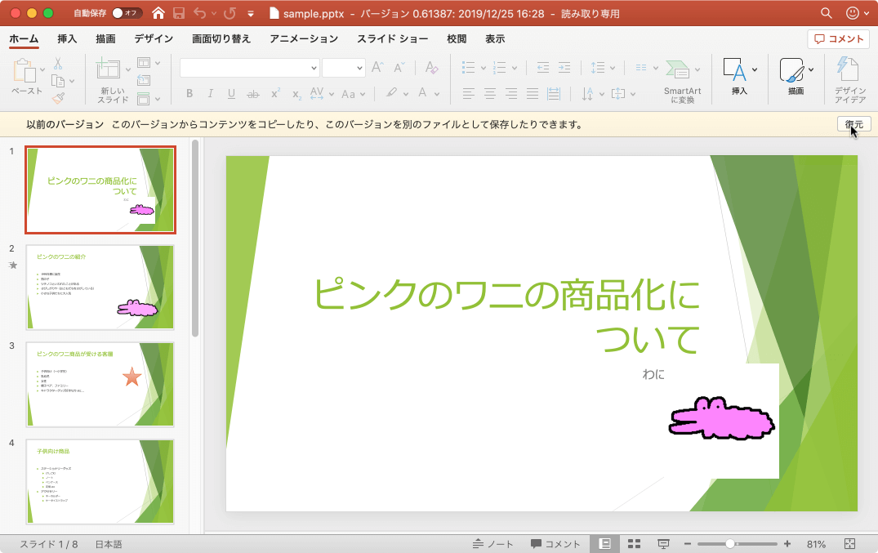Expand numbering list dropdown arrow
Viewport: 878px width, 553px height.
pyautogui.click(x=515, y=69)
